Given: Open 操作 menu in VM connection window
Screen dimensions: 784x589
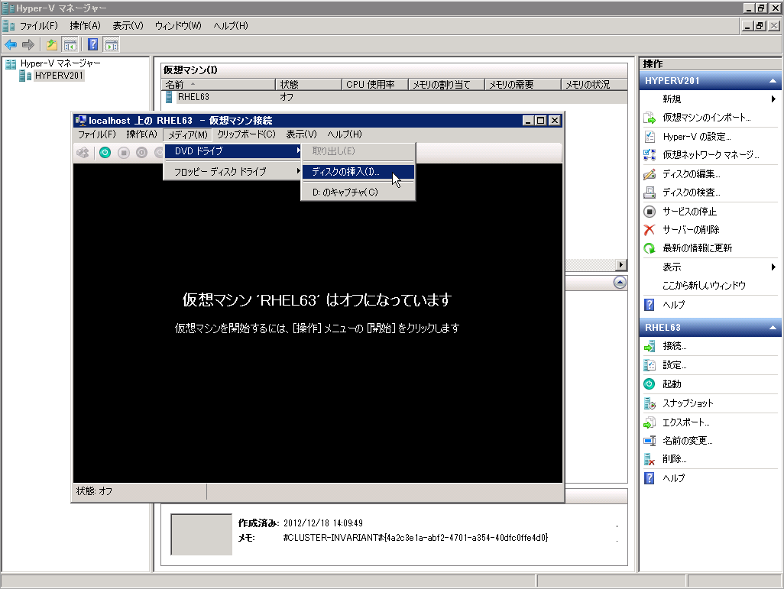Looking at the screenshot, I should (141, 134).
